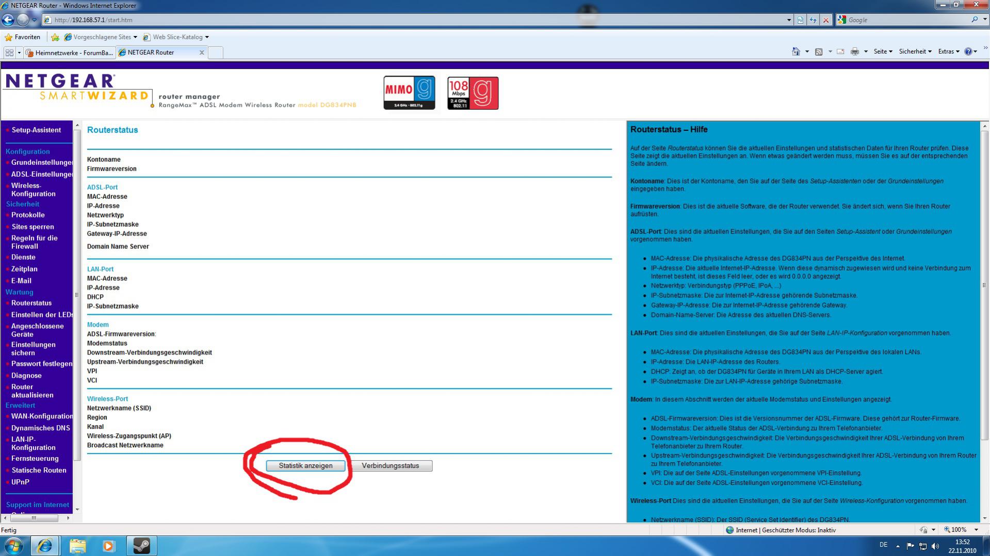The image size is (990, 556).
Task: Open the Quick Tabs grid icon
Action: coord(9,53)
